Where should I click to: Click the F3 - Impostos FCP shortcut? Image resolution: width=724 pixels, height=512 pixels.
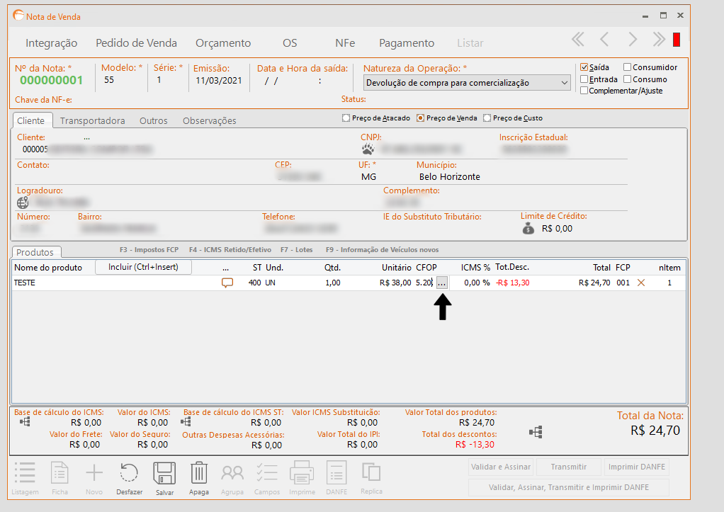point(149,250)
